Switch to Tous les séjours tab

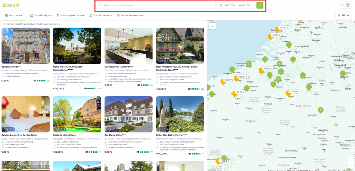[41, 15]
